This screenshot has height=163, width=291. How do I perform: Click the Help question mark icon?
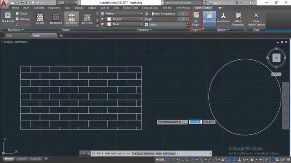(x=251, y=3)
